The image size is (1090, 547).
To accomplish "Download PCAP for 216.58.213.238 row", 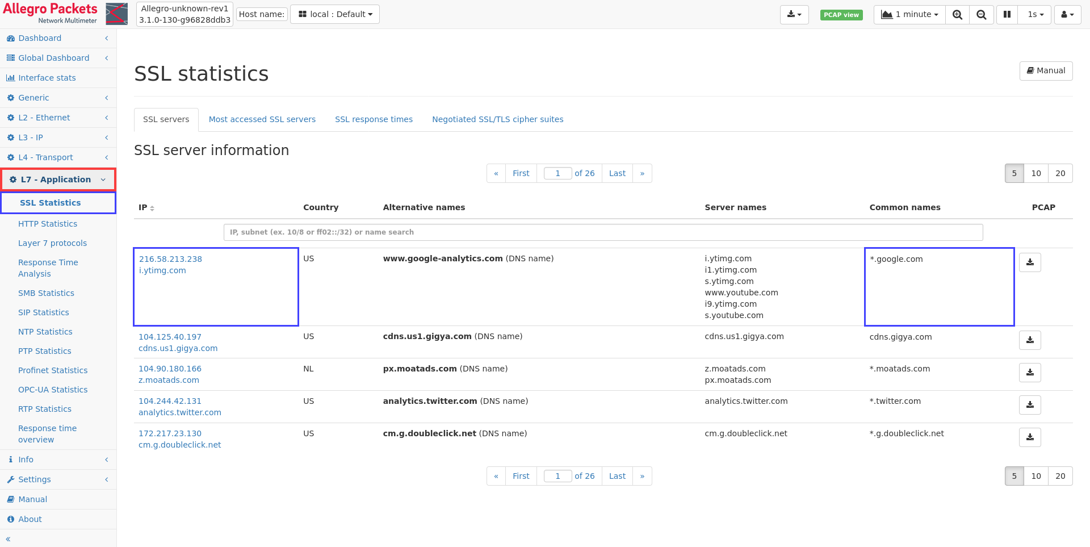I will (1030, 262).
